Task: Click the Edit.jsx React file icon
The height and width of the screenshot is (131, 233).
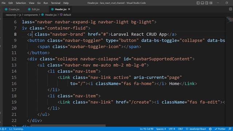Action: (29, 9)
